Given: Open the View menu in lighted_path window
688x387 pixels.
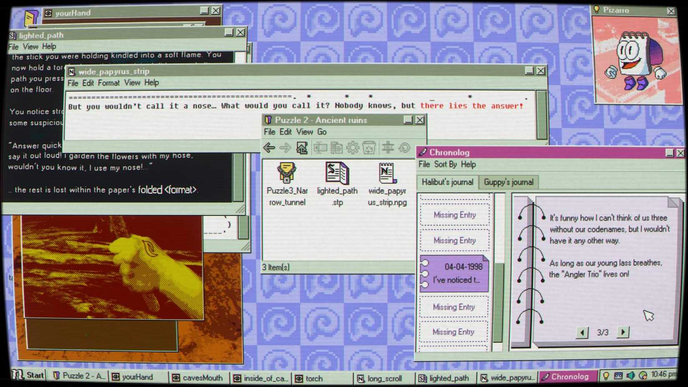Looking at the screenshot, I should (x=30, y=47).
